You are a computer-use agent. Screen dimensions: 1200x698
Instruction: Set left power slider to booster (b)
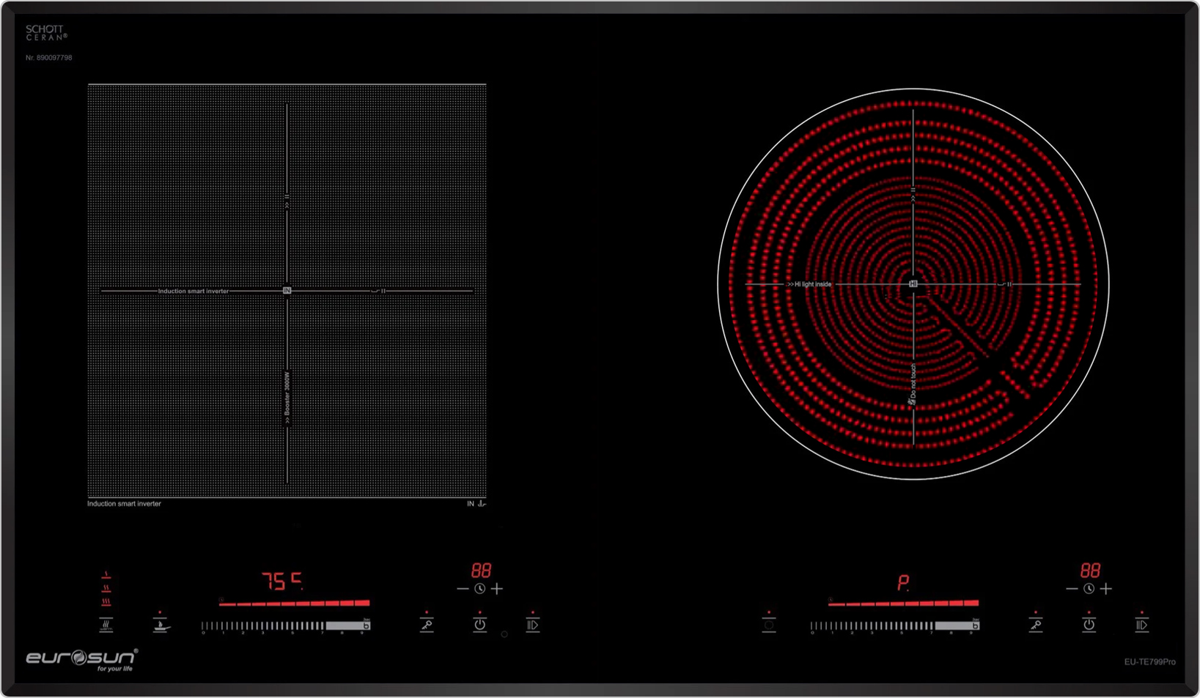[x=366, y=625]
